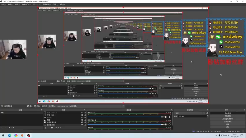246x138 pixels.
Task: Open the 编辑(E) Edit menu
Action: pos(10,4)
